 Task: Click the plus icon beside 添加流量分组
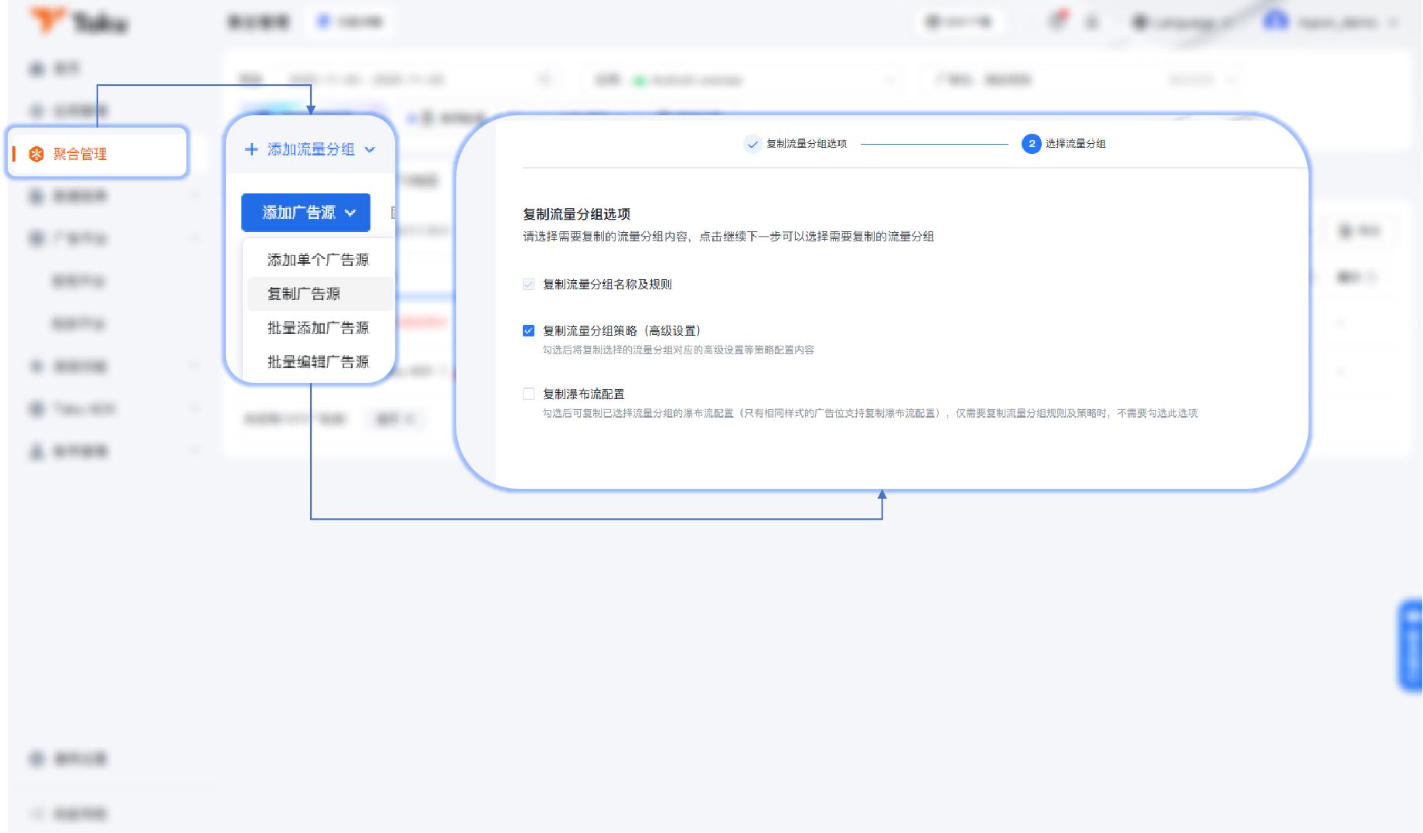pos(251,149)
